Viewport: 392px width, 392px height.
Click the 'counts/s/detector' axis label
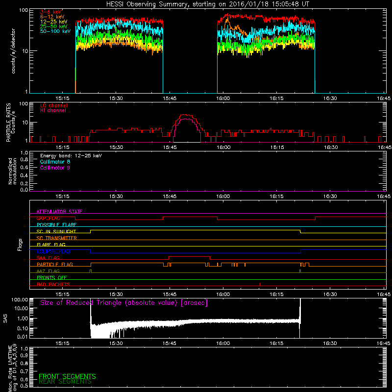tap(13, 51)
